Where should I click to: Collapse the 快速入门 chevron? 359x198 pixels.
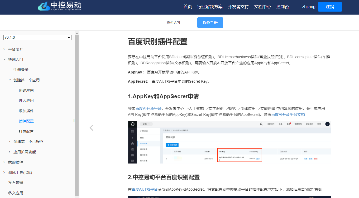tap(4, 60)
